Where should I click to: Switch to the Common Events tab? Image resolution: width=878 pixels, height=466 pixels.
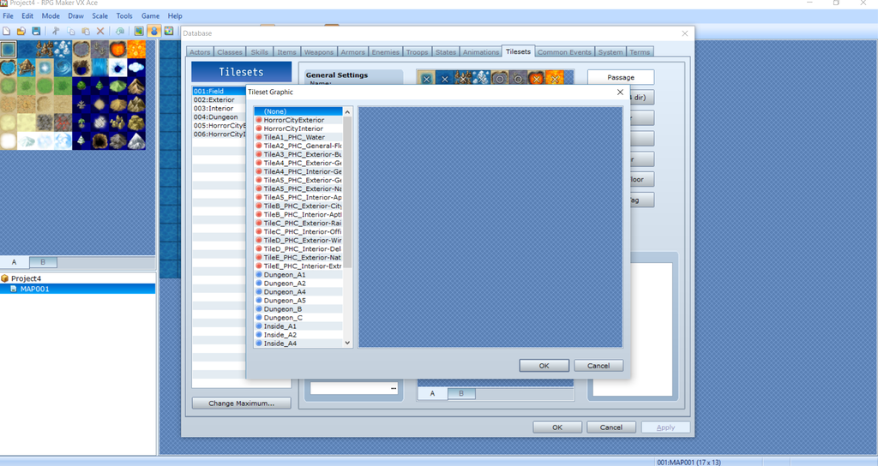(564, 52)
